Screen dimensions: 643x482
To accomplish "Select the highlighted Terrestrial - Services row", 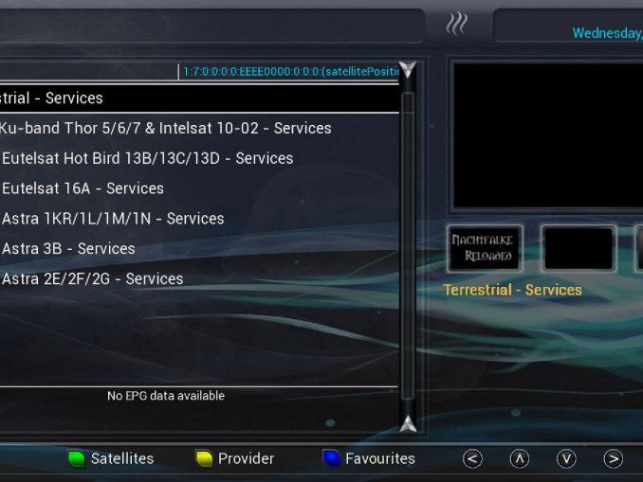I will 199,98.
